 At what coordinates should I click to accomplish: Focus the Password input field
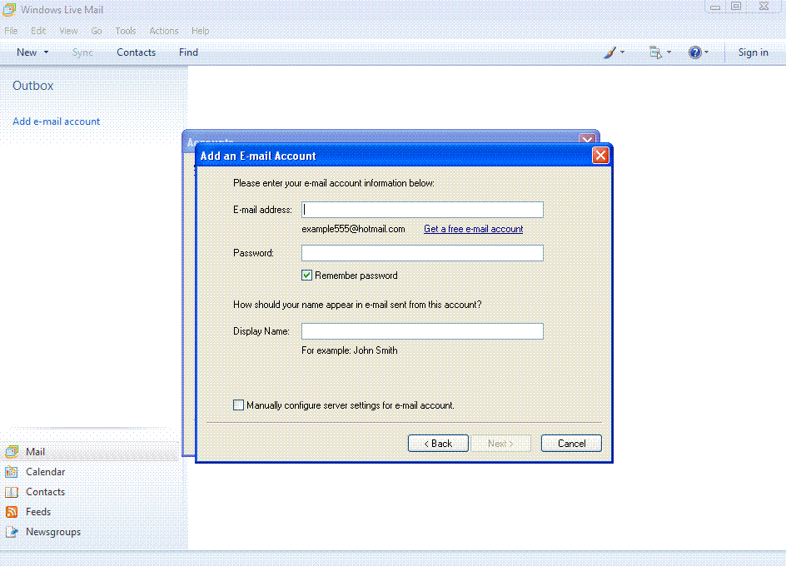point(422,253)
